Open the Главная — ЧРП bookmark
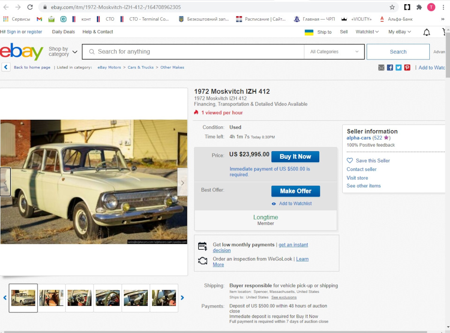Screen dimensions: 450x333 (x=314, y=19)
